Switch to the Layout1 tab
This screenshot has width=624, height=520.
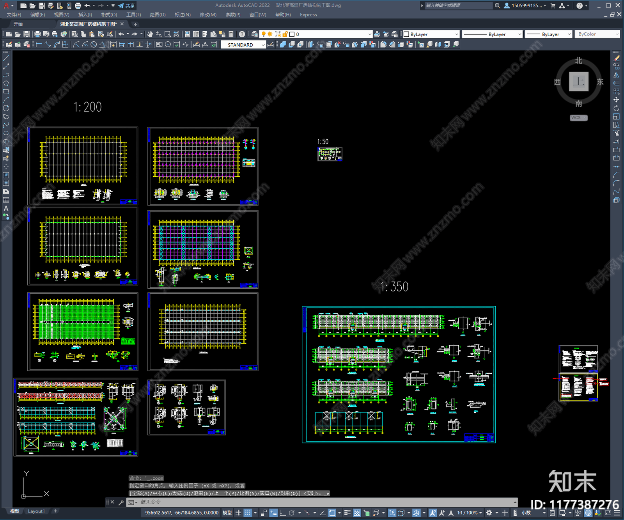click(36, 511)
